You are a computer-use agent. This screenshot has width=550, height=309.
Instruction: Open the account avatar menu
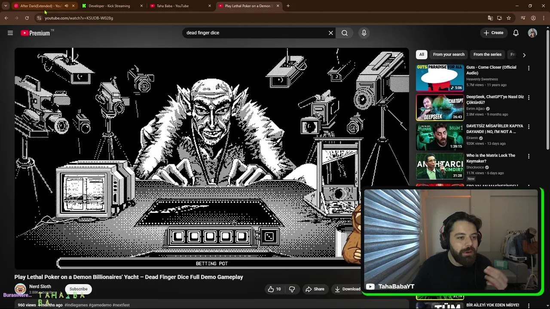(x=532, y=33)
